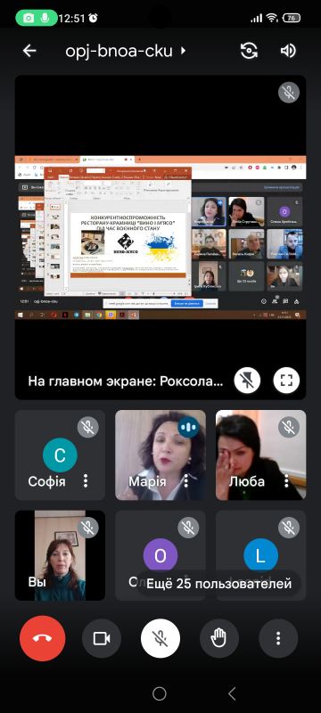
Task: Show the 25 more participants
Action: [x=219, y=584]
